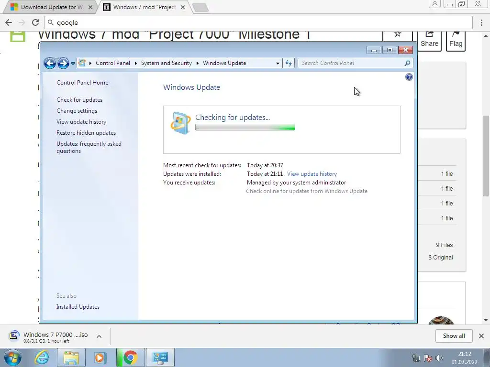
Task: Click the webpage vertical scrollbar
Action: 486,156
